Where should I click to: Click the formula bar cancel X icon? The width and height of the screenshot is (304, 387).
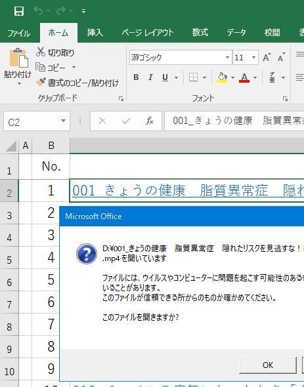[102, 121]
